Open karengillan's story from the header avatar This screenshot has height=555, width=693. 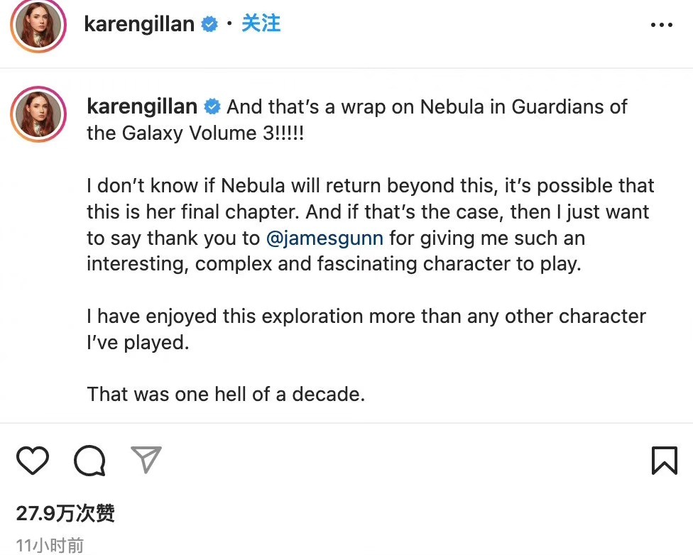click(x=38, y=24)
